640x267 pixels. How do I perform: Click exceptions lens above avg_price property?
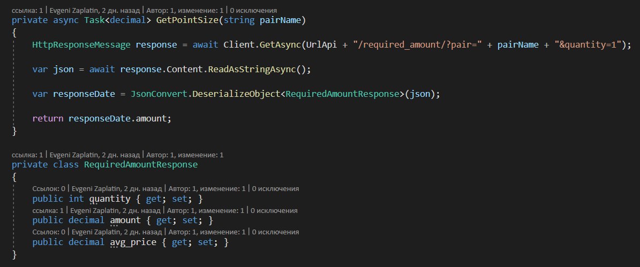(x=275, y=232)
